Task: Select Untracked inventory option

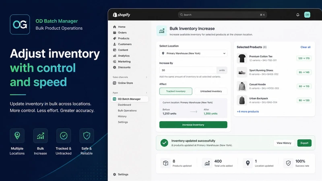Action: tap(211, 91)
